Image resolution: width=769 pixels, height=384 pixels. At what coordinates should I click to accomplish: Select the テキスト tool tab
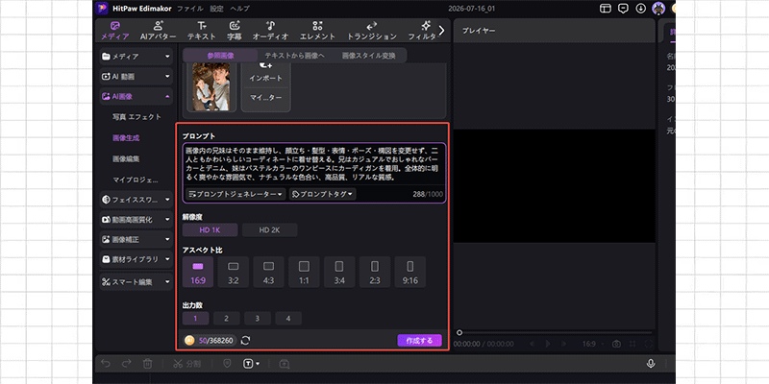202,31
